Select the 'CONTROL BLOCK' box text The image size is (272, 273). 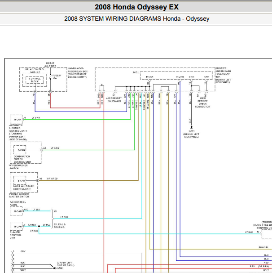[x=35, y=80]
